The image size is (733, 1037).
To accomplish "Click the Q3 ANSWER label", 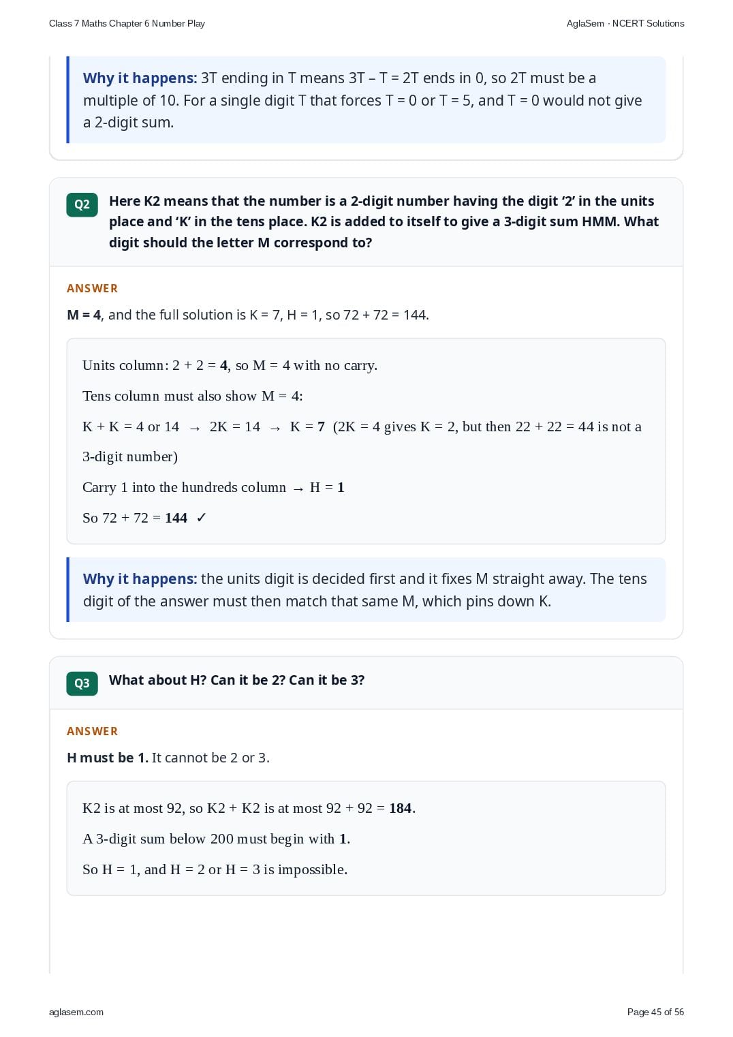I will tap(93, 731).
